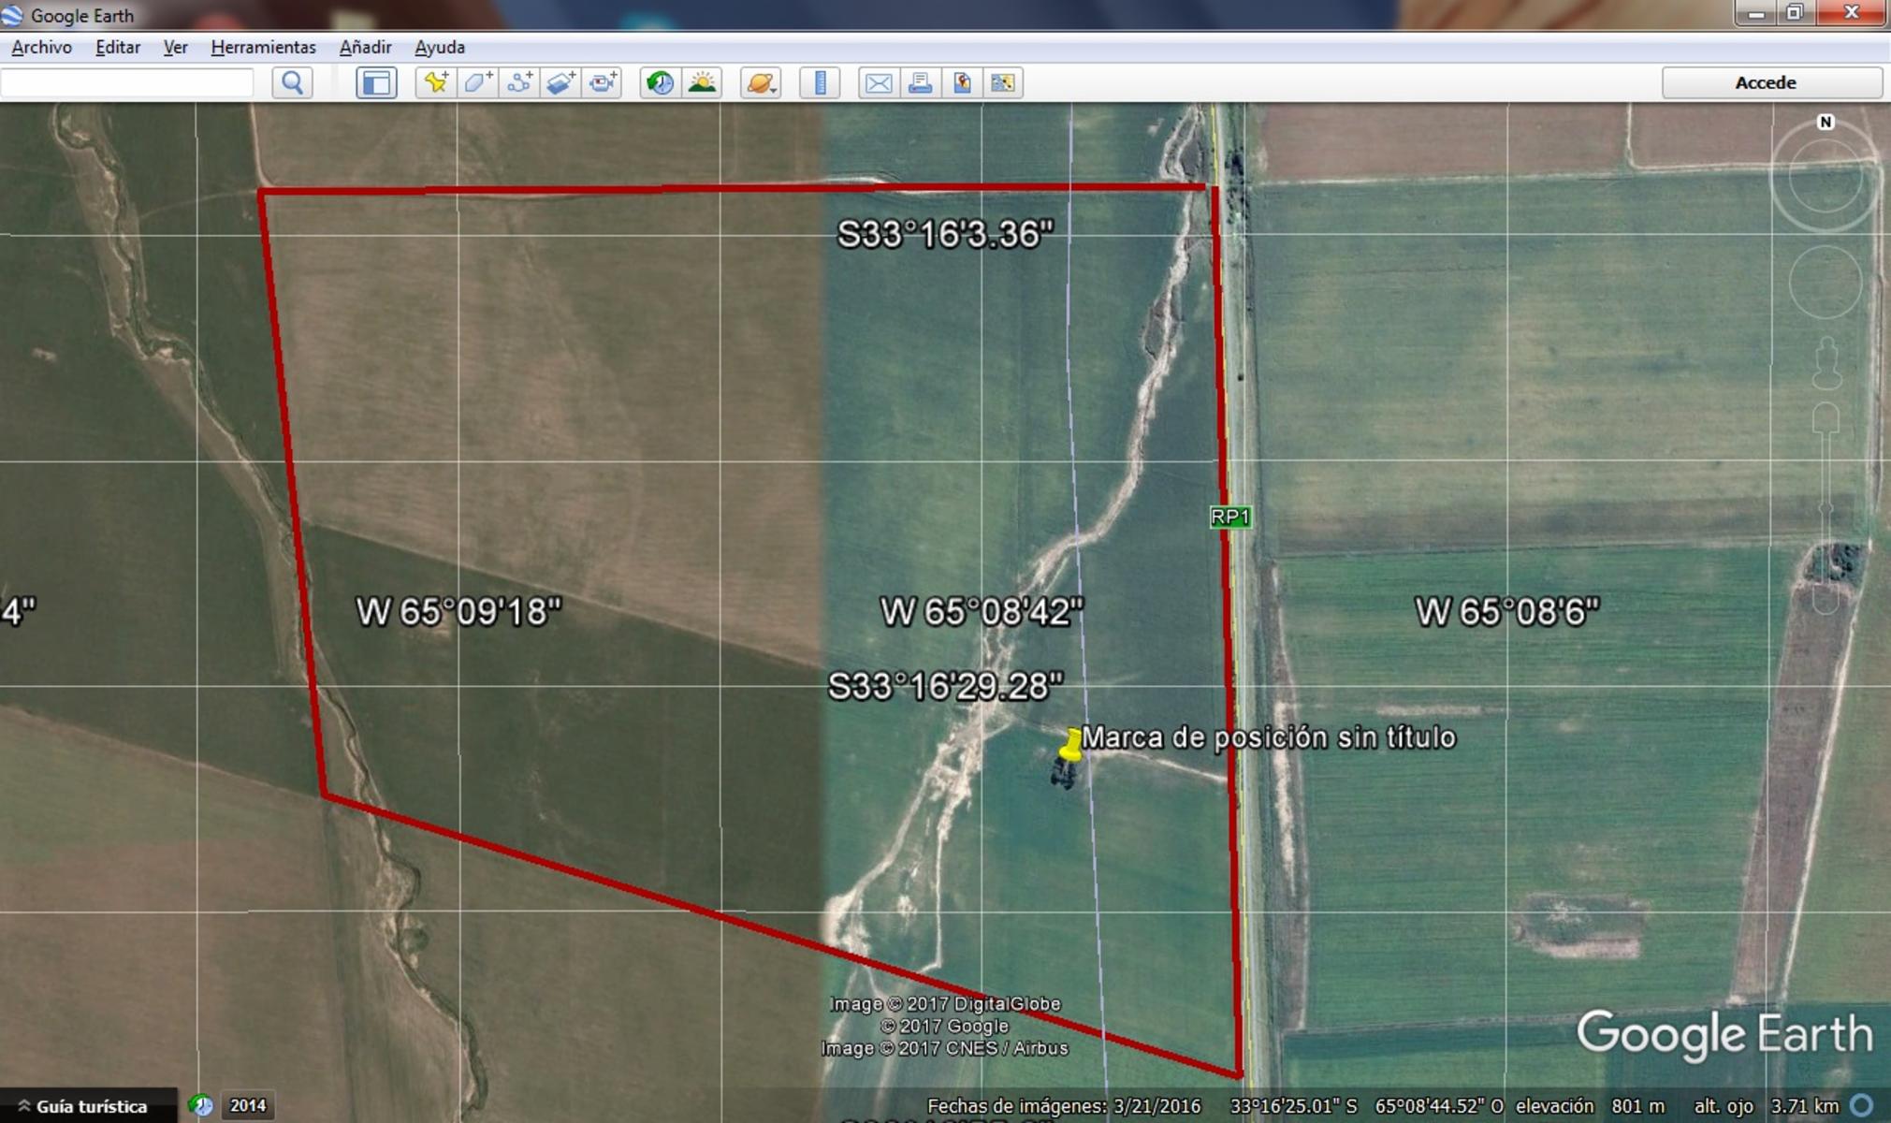Image resolution: width=1891 pixels, height=1123 pixels.
Task: Select the ruler measurement tool
Action: (820, 82)
